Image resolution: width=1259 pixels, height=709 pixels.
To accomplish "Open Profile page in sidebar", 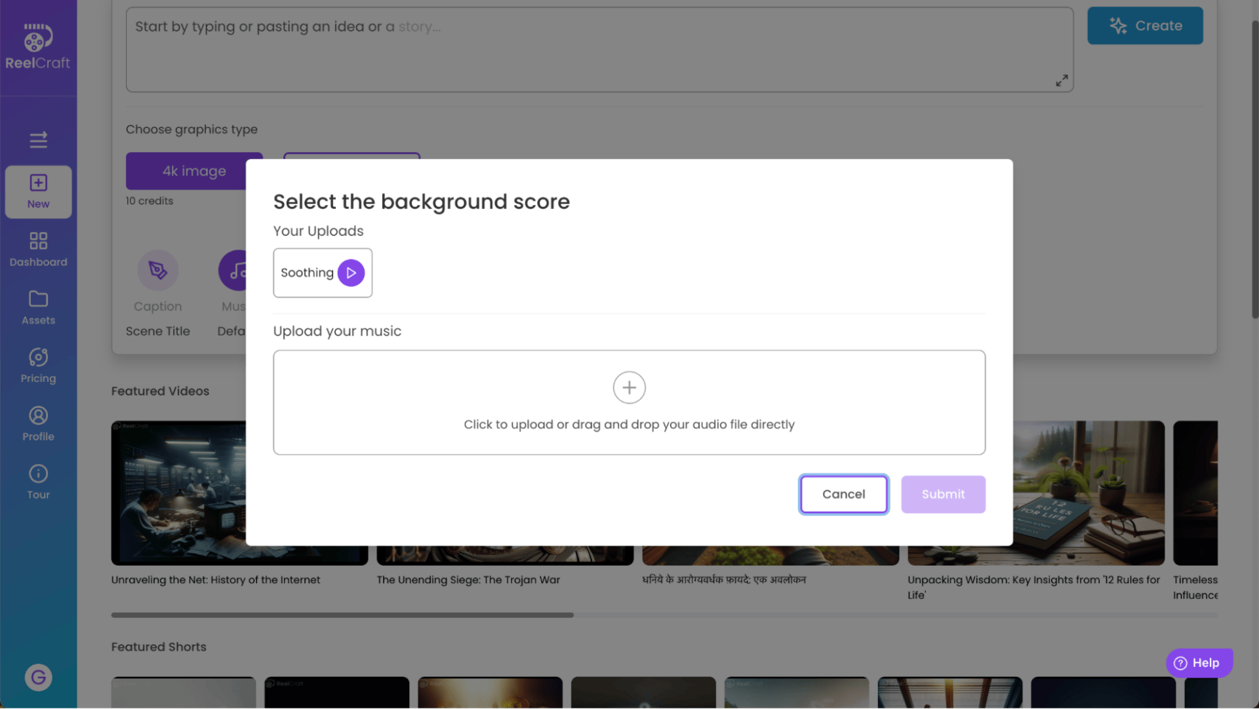I will click(38, 424).
